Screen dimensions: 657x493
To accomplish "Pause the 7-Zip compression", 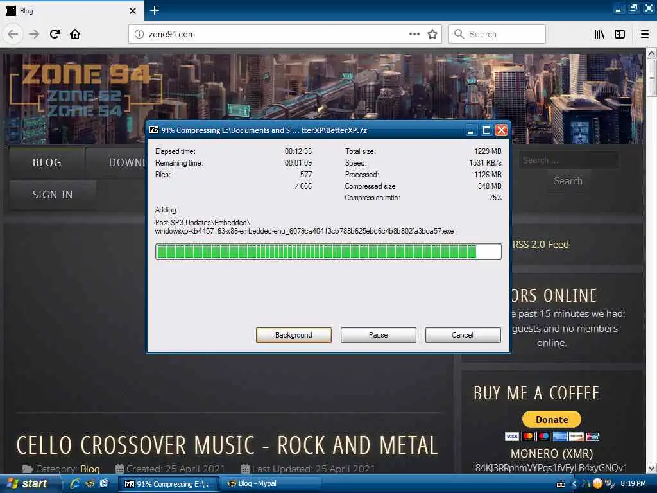I will 379,335.
